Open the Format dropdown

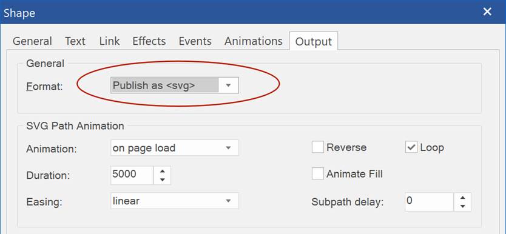175,85
